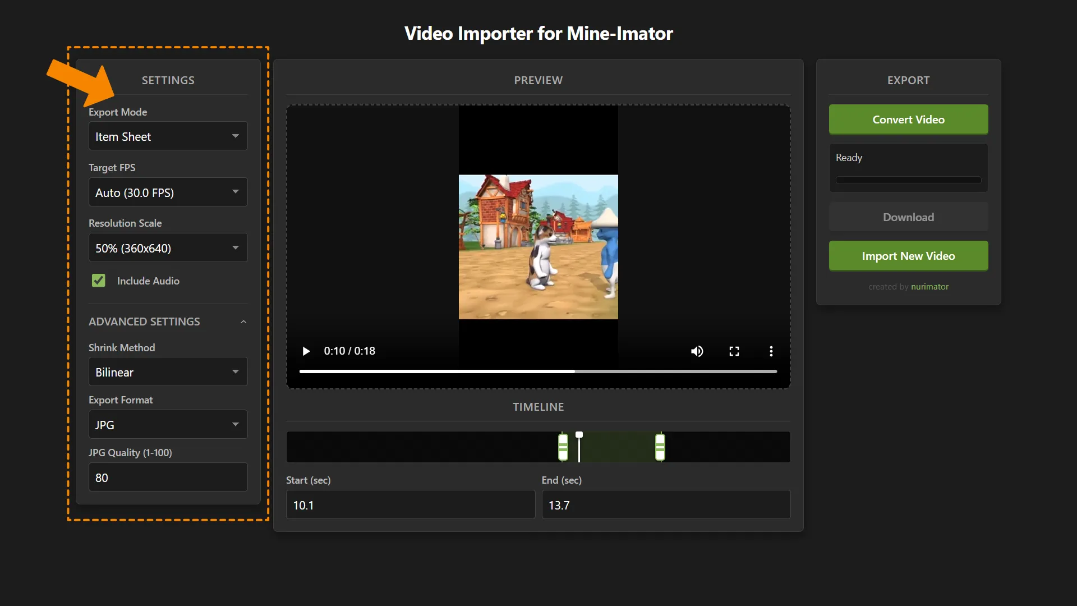Click the Import New Video button
This screenshot has width=1077, height=606.
[x=908, y=256]
